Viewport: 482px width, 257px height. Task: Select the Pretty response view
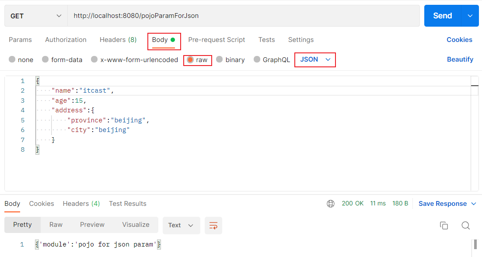pyautogui.click(x=22, y=225)
